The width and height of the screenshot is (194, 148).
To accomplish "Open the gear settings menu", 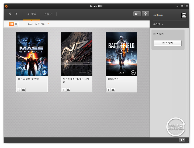I will pos(137,14).
